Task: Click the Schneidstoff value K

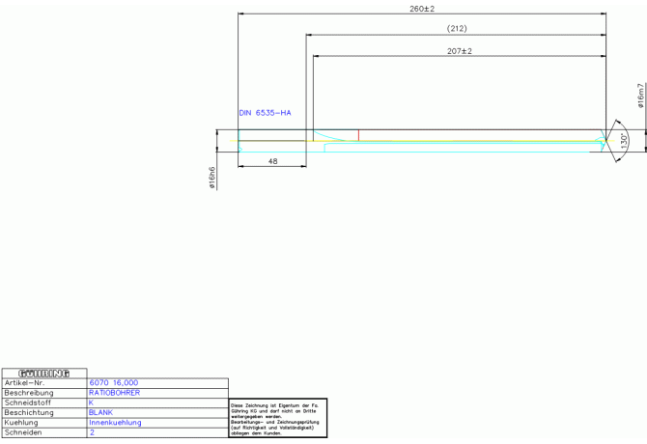Action: coord(91,402)
